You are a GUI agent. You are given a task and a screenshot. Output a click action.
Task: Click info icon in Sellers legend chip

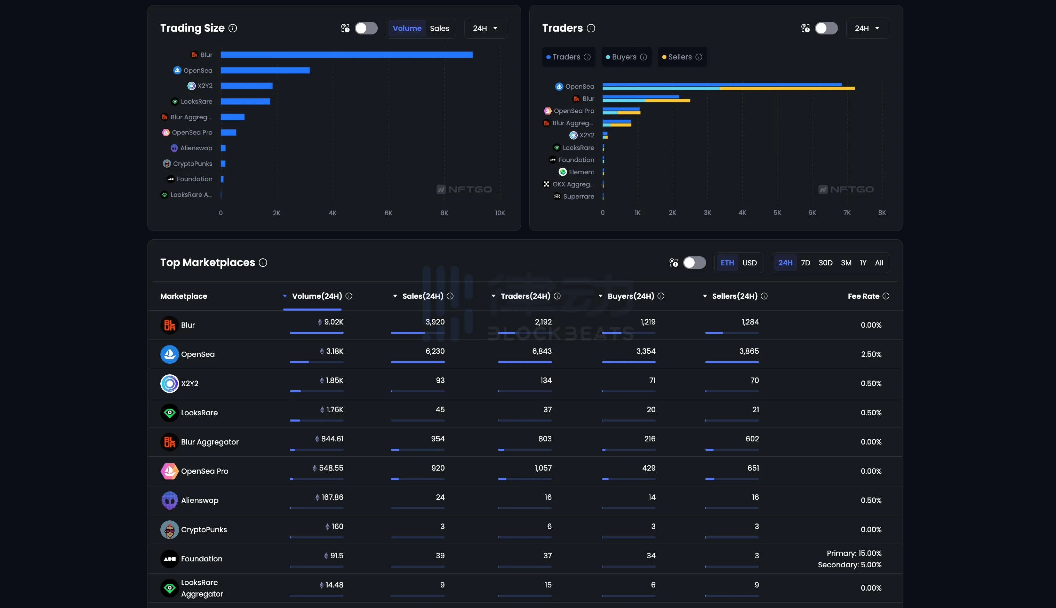pyautogui.click(x=699, y=57)
